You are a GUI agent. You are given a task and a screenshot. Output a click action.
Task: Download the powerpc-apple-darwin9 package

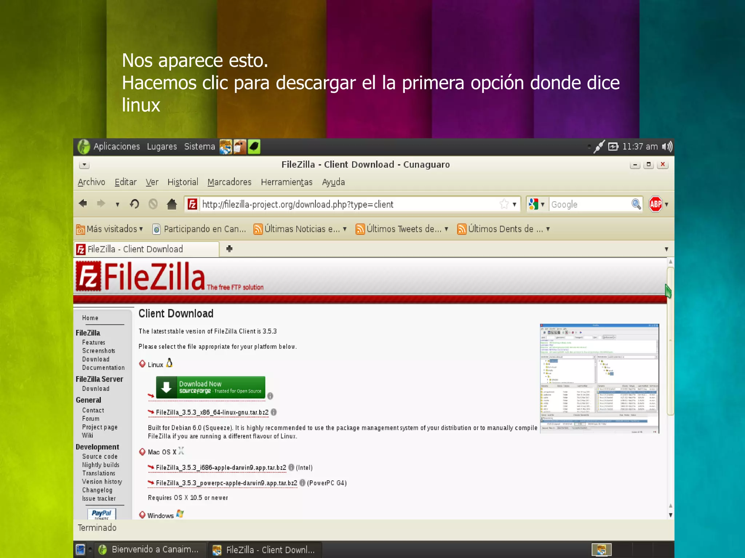pos(226,483)
